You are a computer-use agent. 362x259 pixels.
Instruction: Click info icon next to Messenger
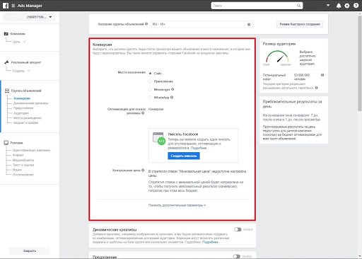pyautogui.click(x=173, y=89)
